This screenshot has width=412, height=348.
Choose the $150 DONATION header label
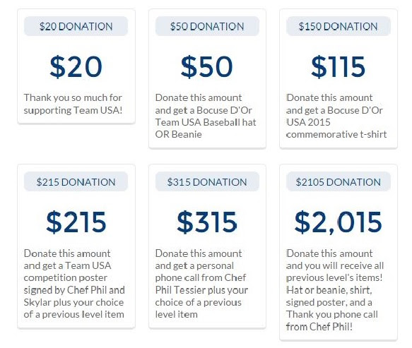(x=339, y=26)
